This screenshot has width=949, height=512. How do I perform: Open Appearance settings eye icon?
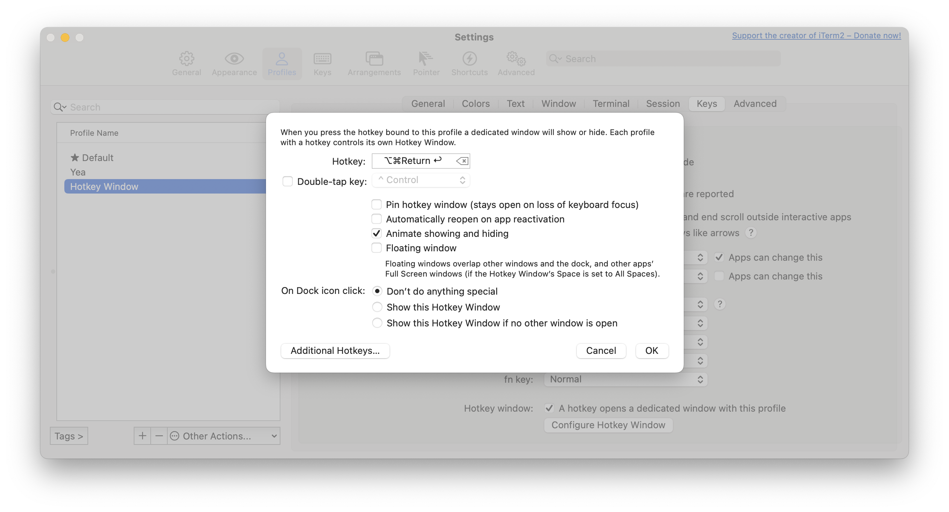coord(234,59)
